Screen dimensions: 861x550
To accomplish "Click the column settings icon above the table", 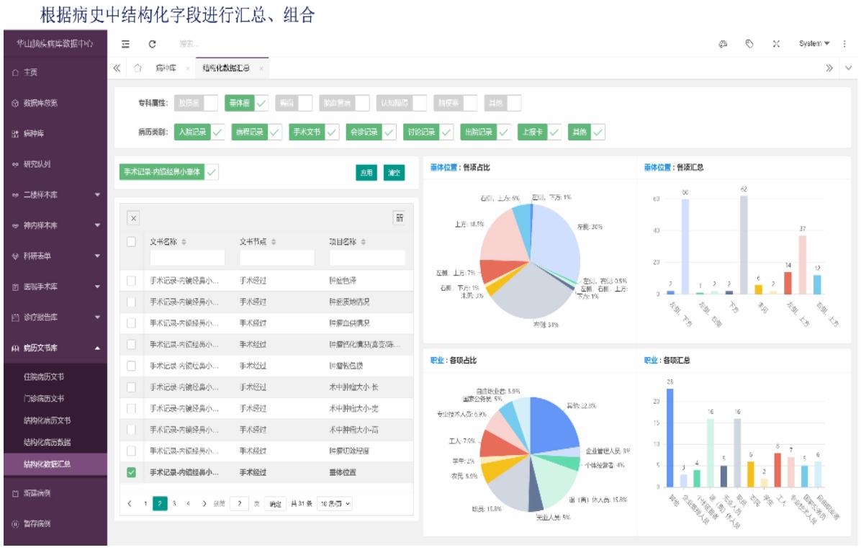I will point(400,218).
